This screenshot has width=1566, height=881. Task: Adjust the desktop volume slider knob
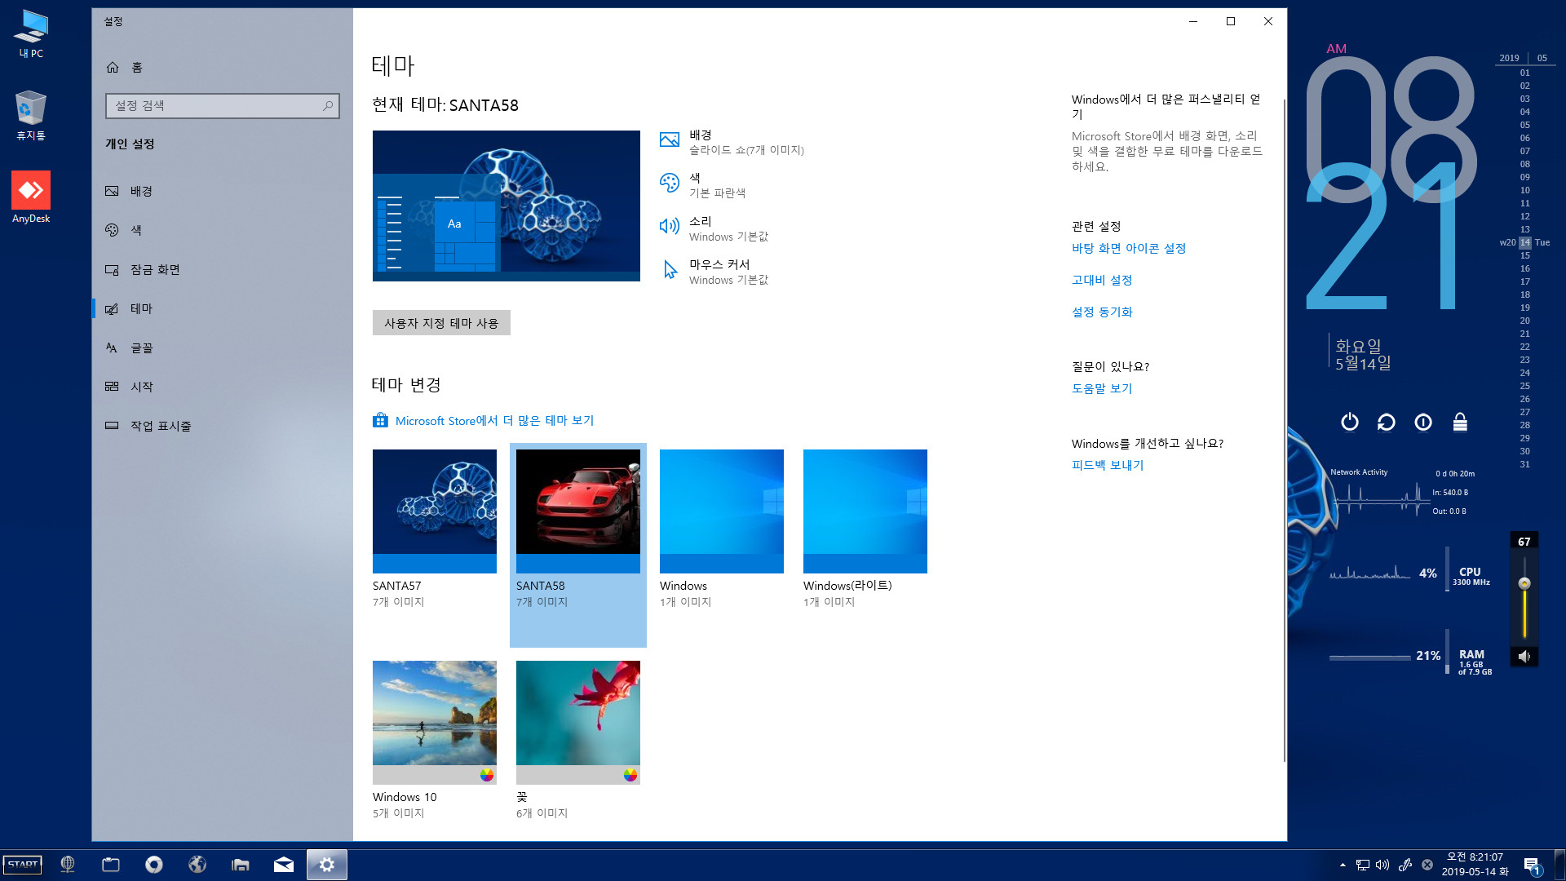click(x=1524, y=583)
